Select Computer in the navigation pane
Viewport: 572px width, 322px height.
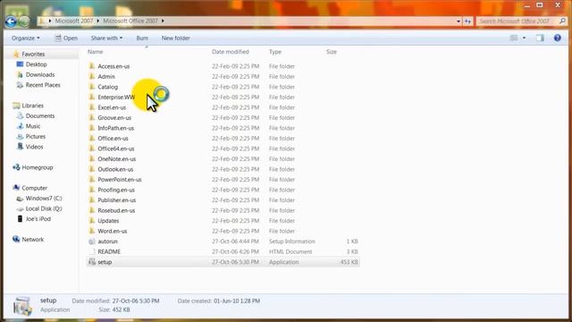pos(34,188)
